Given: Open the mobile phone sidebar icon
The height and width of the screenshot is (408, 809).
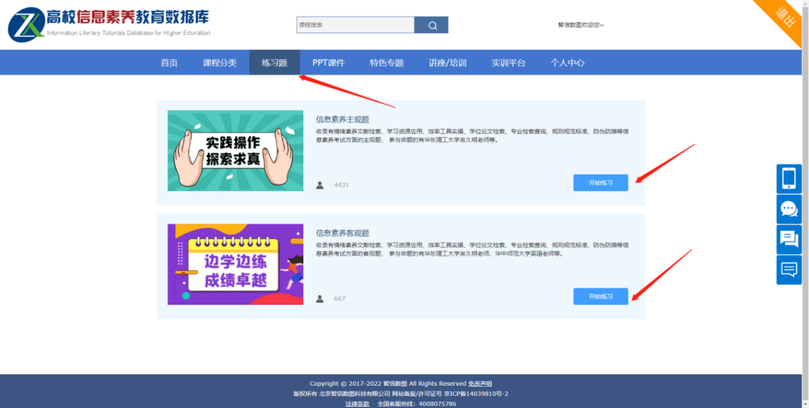Looking at the screenshot, I should pyautogui.click(x=789, y=179).
